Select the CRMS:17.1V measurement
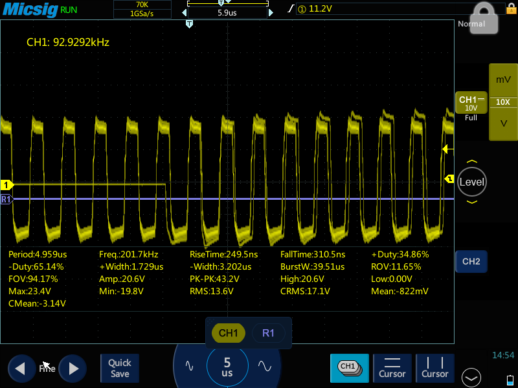 click(x=305, y=291)
